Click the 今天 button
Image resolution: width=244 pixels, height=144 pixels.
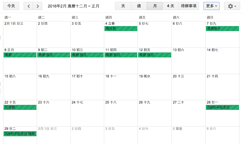tap(11, 6)
